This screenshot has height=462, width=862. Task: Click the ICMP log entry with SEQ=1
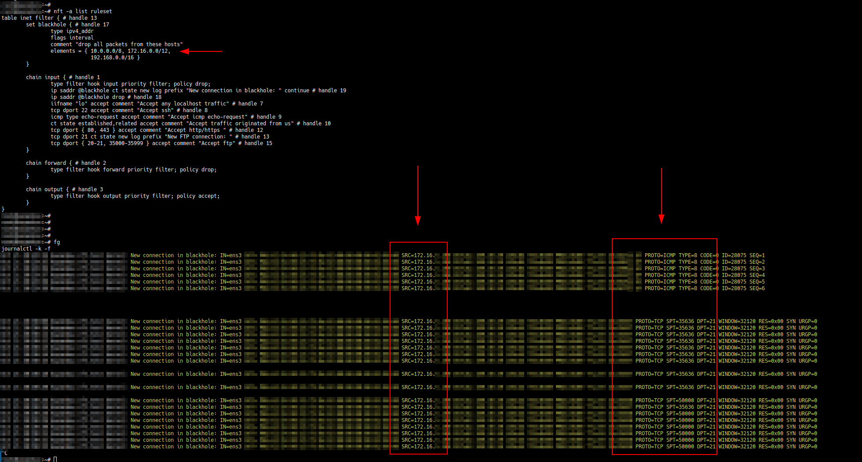coord(704,255)
